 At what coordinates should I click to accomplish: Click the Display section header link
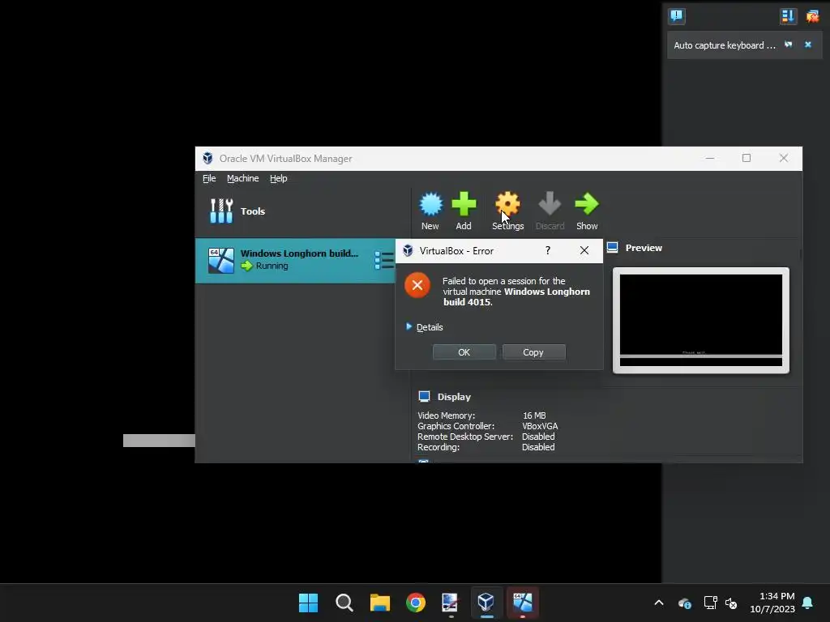pos(454,397)
